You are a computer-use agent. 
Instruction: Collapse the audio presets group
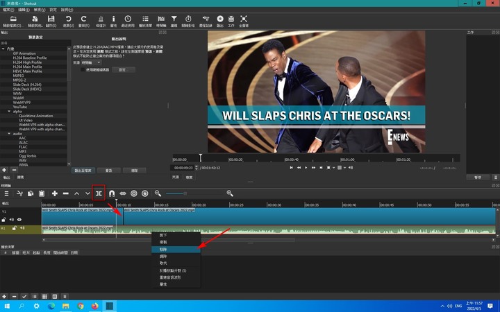click(x=9, y=134)
